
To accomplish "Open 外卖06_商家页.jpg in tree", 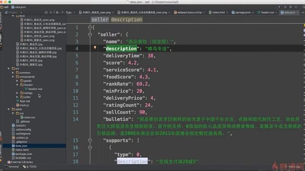I will click(29, 65).
